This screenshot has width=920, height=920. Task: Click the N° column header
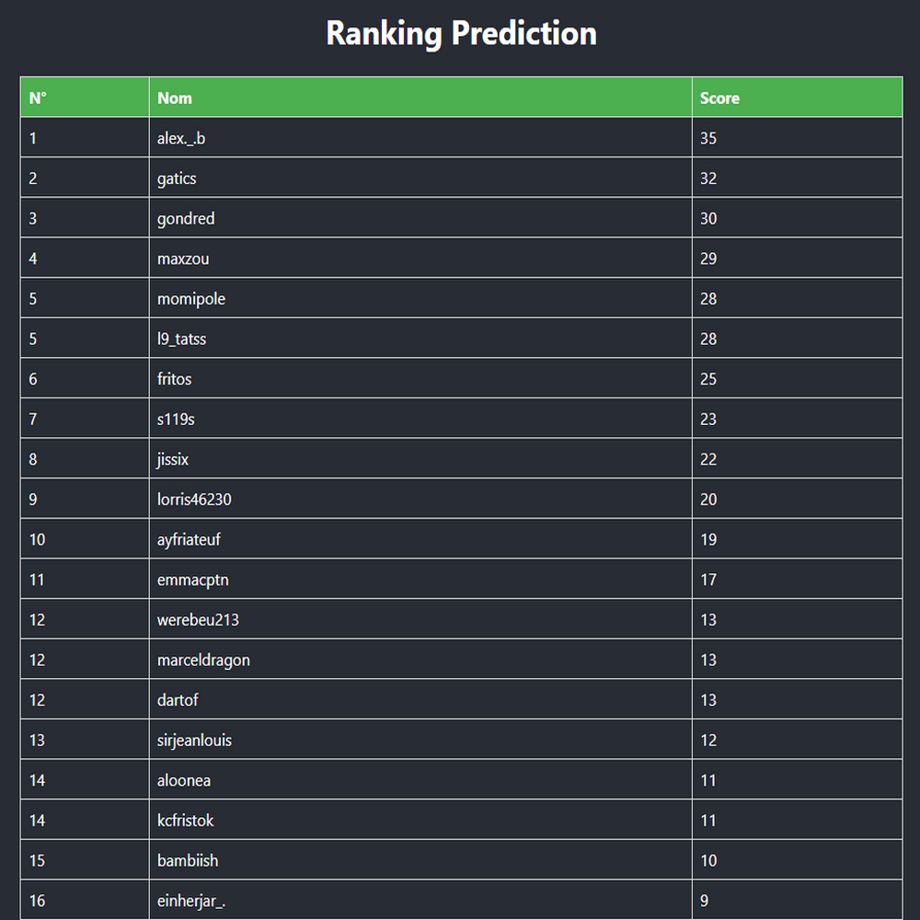coord(38,98)
